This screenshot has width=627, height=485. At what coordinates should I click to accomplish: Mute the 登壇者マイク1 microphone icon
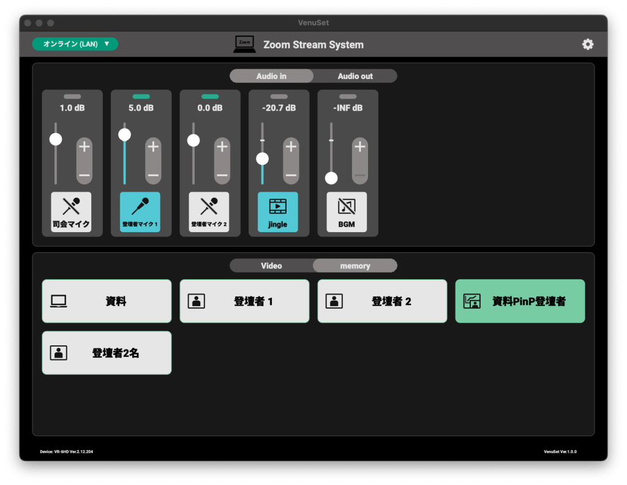(x=140, y=212)
